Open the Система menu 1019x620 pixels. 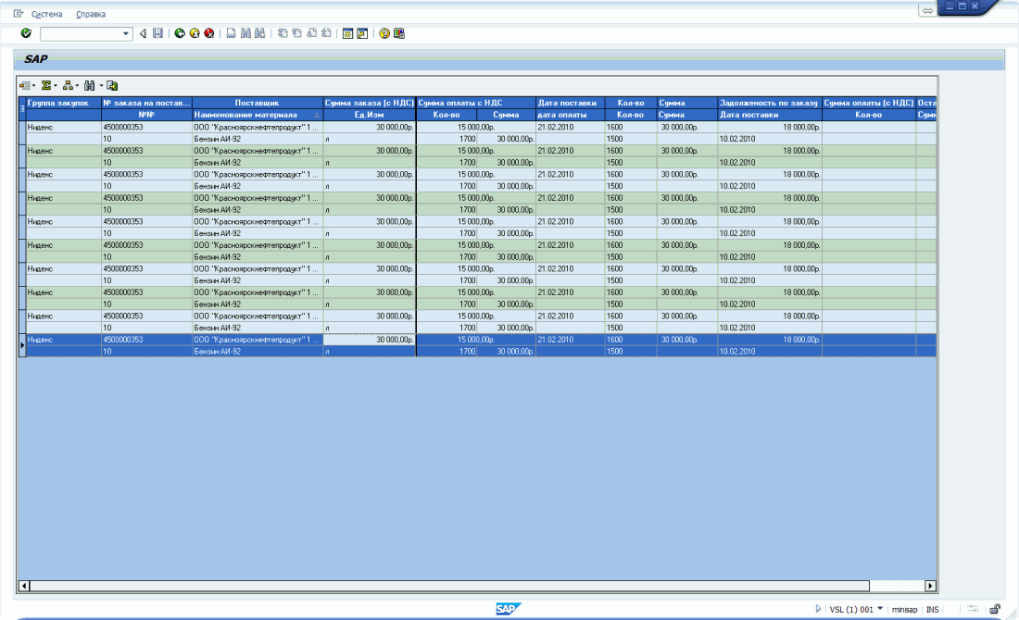click(47, 14)
